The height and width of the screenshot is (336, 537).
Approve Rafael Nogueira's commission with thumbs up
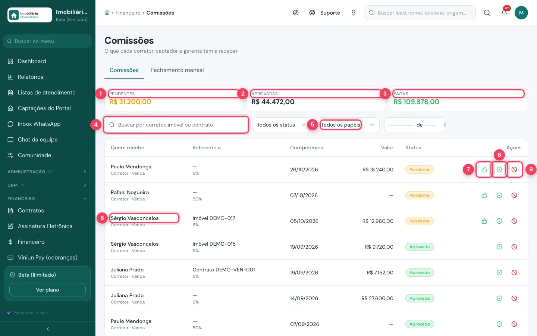click(x=484, y=195)
